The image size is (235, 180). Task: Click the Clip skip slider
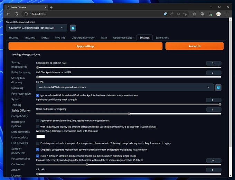pyautogui.click(x=129, y=174)
